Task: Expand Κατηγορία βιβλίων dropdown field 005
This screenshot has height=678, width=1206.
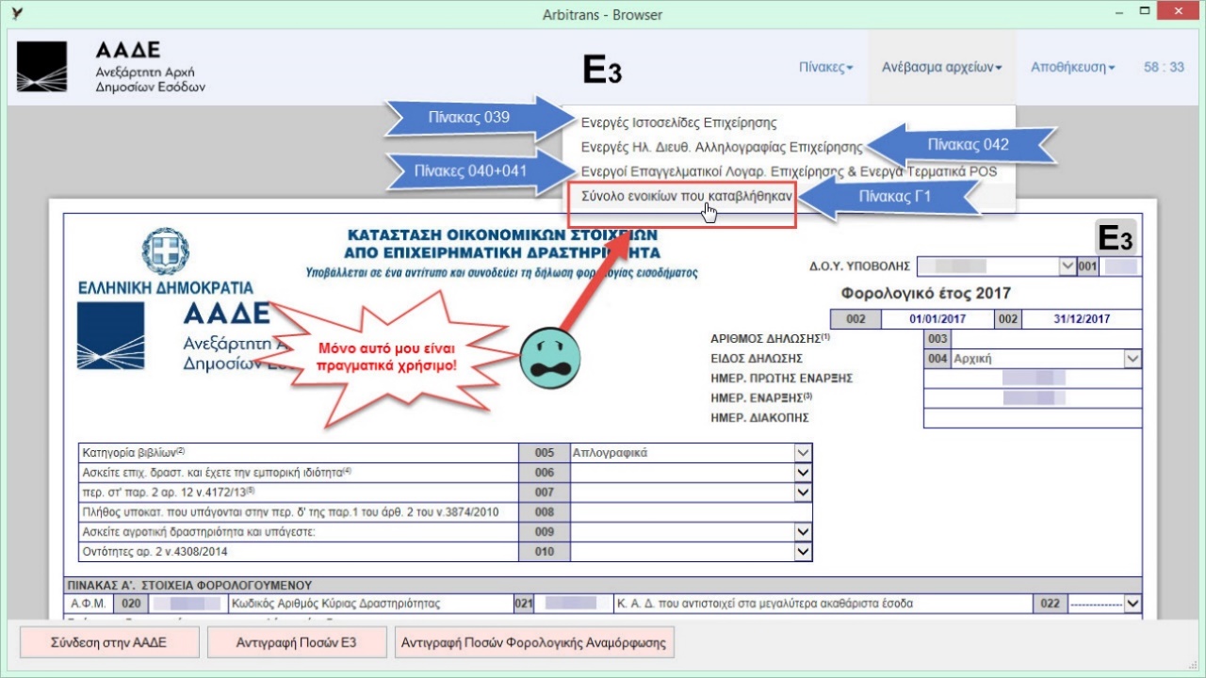Action: coord(803,453)
